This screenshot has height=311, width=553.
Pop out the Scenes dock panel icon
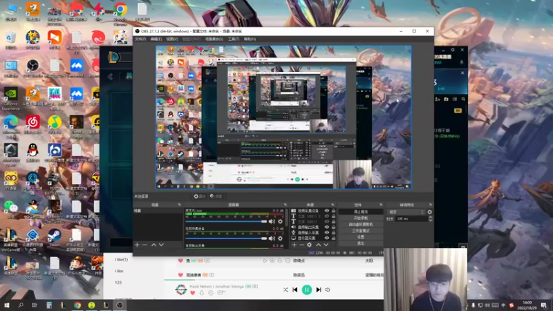pyautogui.click(x=179, y=205)
